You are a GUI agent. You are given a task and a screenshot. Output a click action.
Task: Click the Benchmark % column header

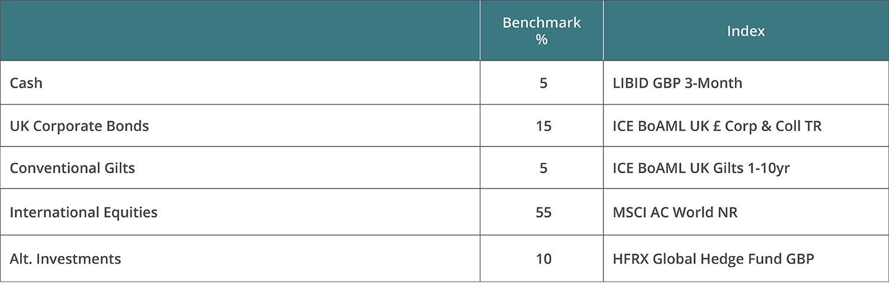(542, 24)
